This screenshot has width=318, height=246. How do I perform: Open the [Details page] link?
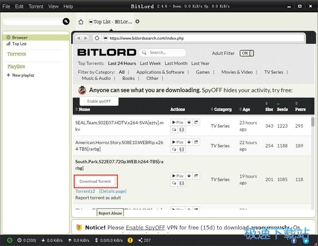click(x=113, y=191)
